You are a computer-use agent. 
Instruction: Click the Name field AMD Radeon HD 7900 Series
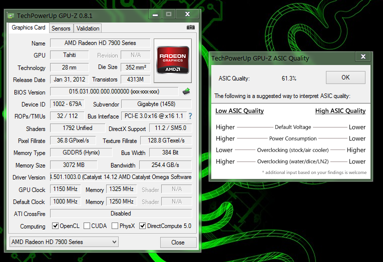pyautogui.click(x=100, y=43)
